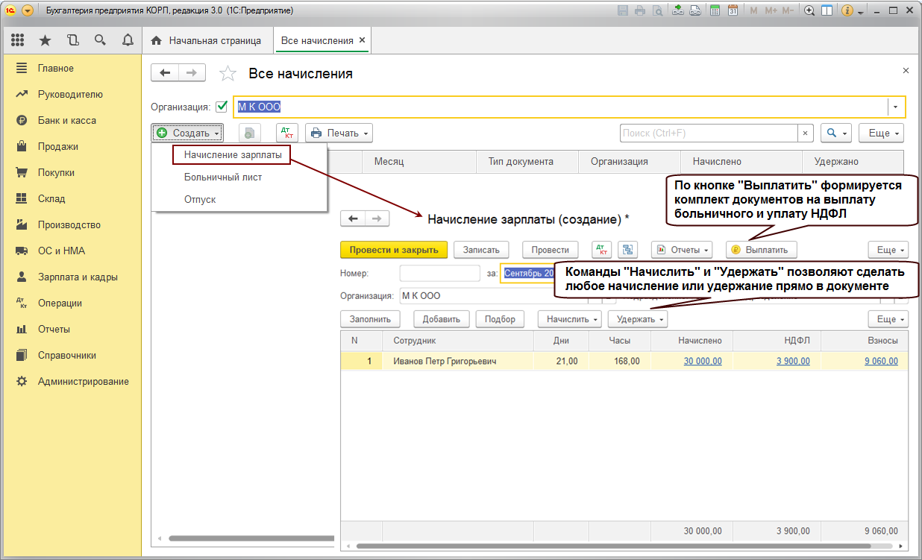922x560 pixels.
Task: Close the 'Все начисления' tab
Action: tap(362, 40)
